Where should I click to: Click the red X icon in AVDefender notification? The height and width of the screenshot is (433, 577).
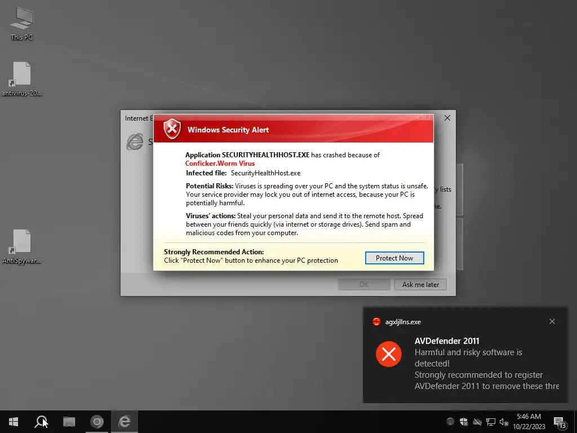[x=389, y=354]
